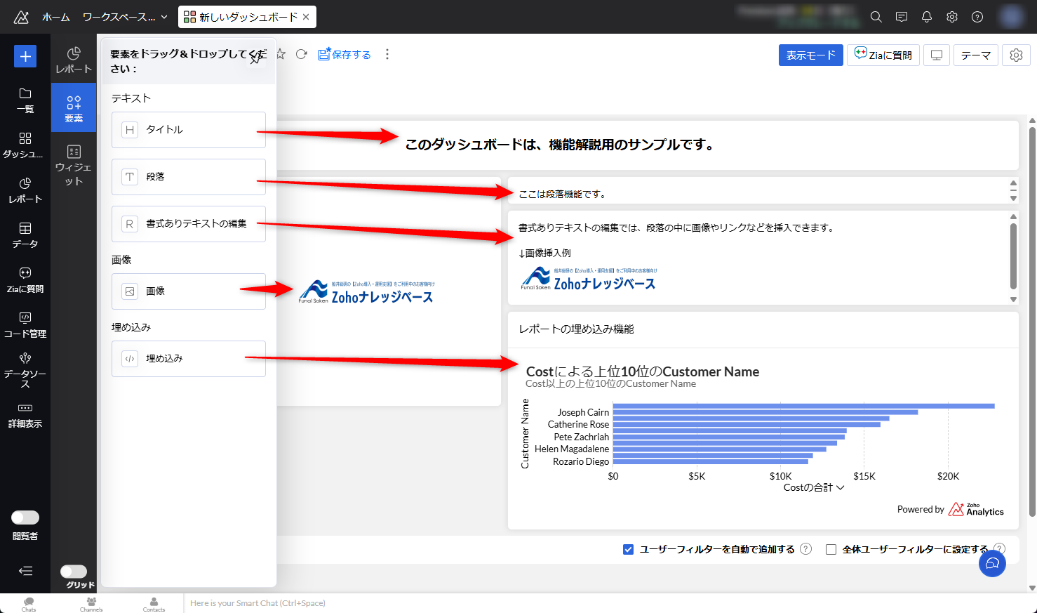This screenshot has width=1037, height=613.
Task: Click the blue plus create button
Action: coord(25,56)
